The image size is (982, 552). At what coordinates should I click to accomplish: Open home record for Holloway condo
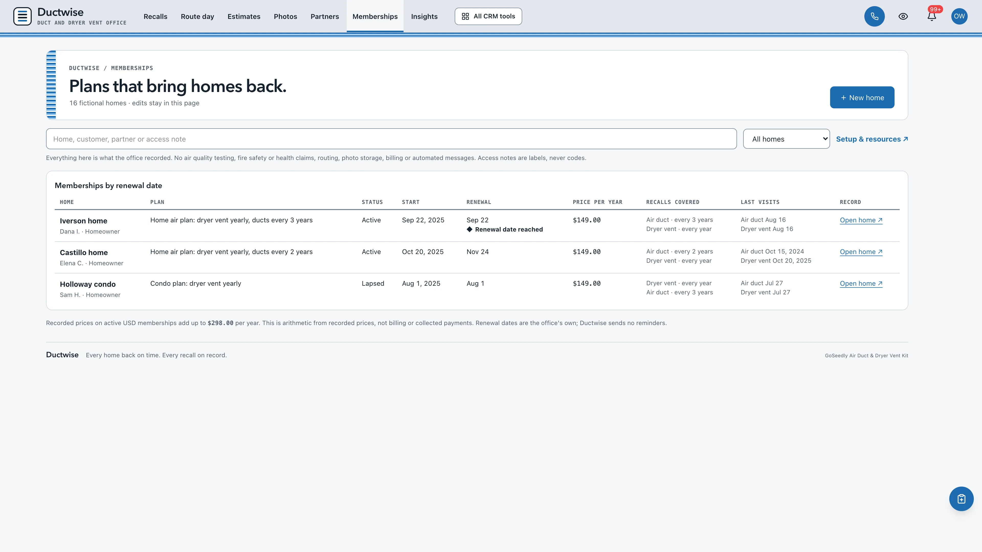coord(861,283)
